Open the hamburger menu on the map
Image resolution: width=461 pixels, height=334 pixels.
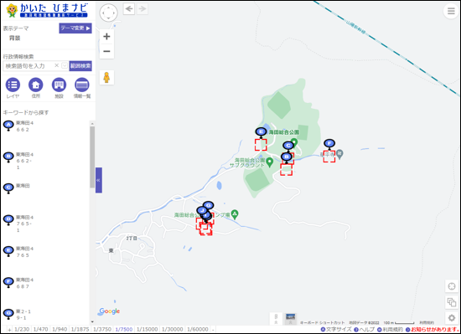tap(451, 11)
